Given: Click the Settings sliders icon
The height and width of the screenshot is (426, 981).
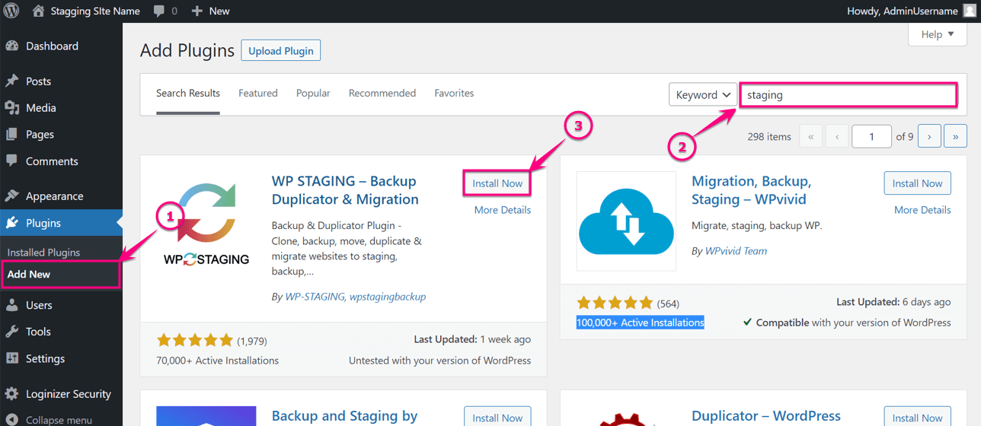Looking at the screenshot, I should (x=11, y=358).
